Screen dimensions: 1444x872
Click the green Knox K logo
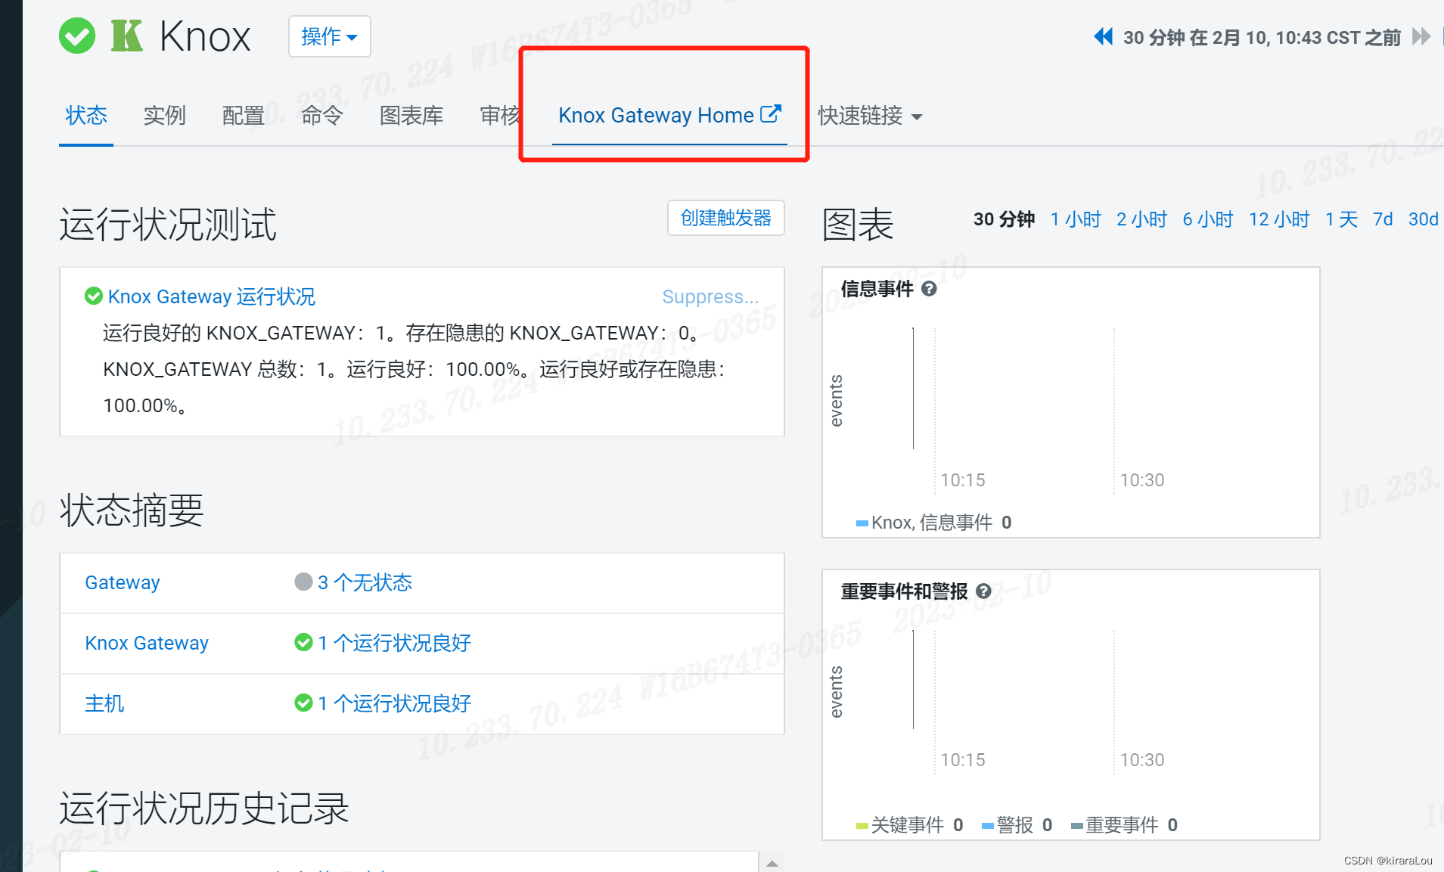point(127,36)
